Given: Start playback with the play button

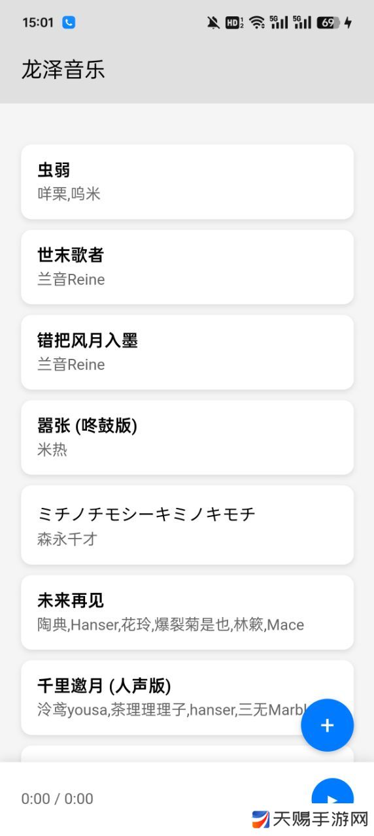Looking at the screenshot, I should tap(332, 799).
